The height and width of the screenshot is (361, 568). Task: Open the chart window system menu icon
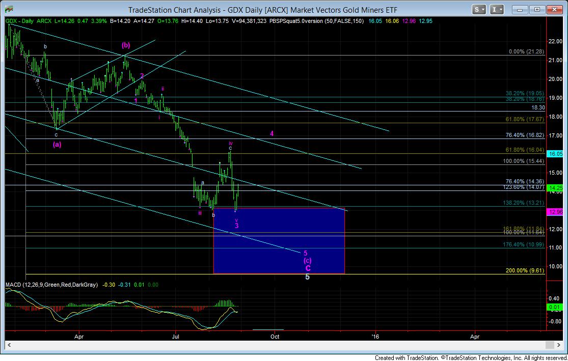(9, 9)
